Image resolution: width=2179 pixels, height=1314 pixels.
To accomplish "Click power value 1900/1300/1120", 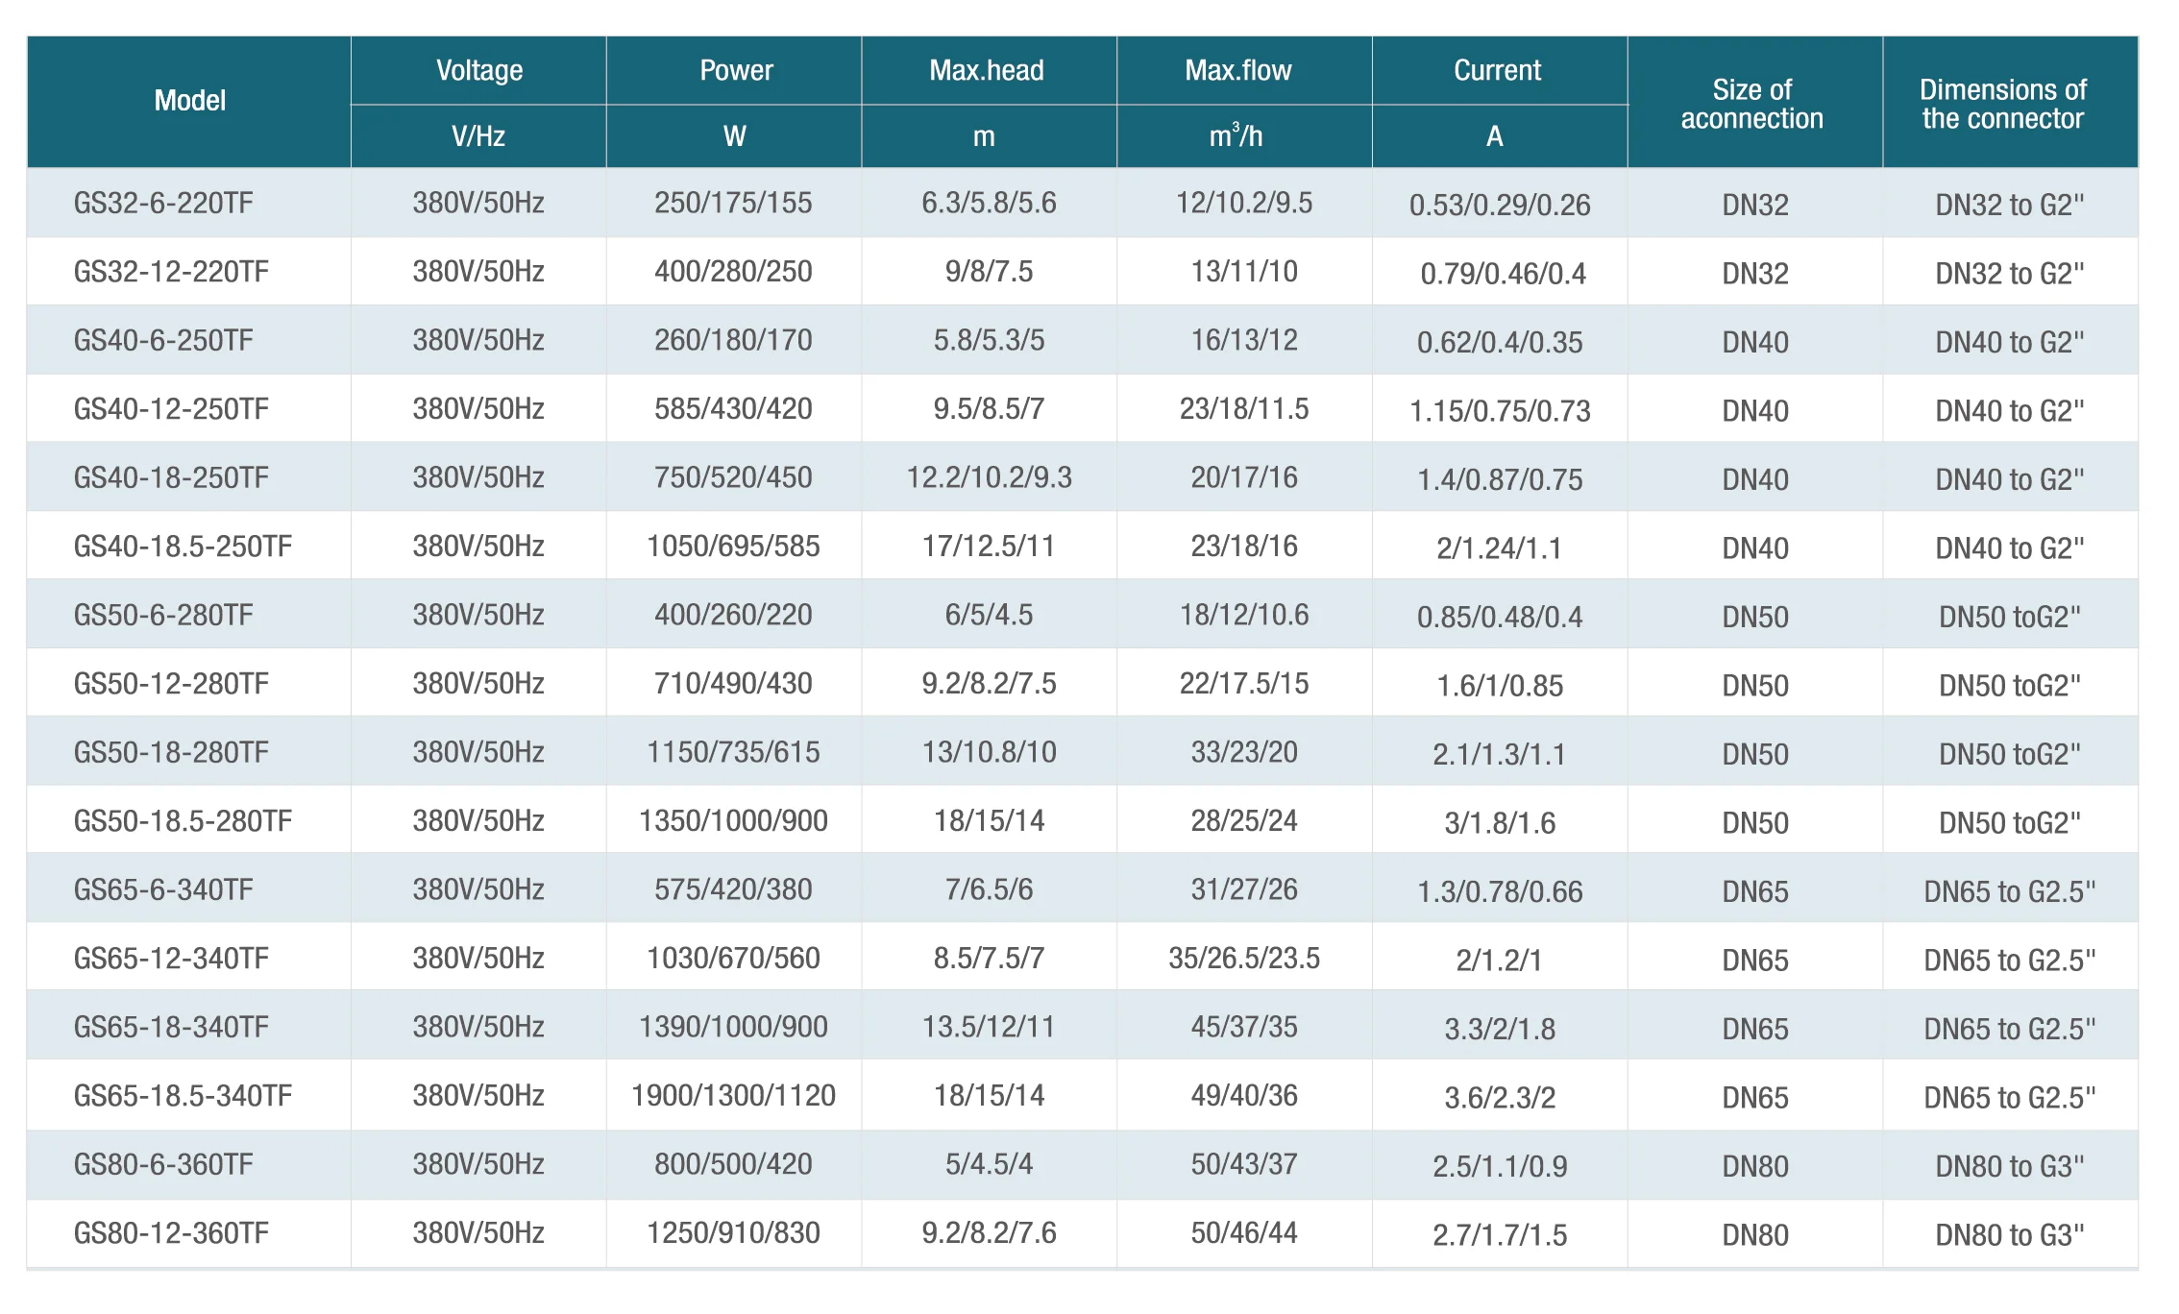I will pos(734,1096).
